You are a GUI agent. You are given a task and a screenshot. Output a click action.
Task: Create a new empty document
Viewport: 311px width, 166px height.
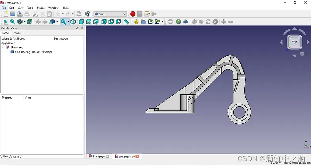(x=6, y=14)
